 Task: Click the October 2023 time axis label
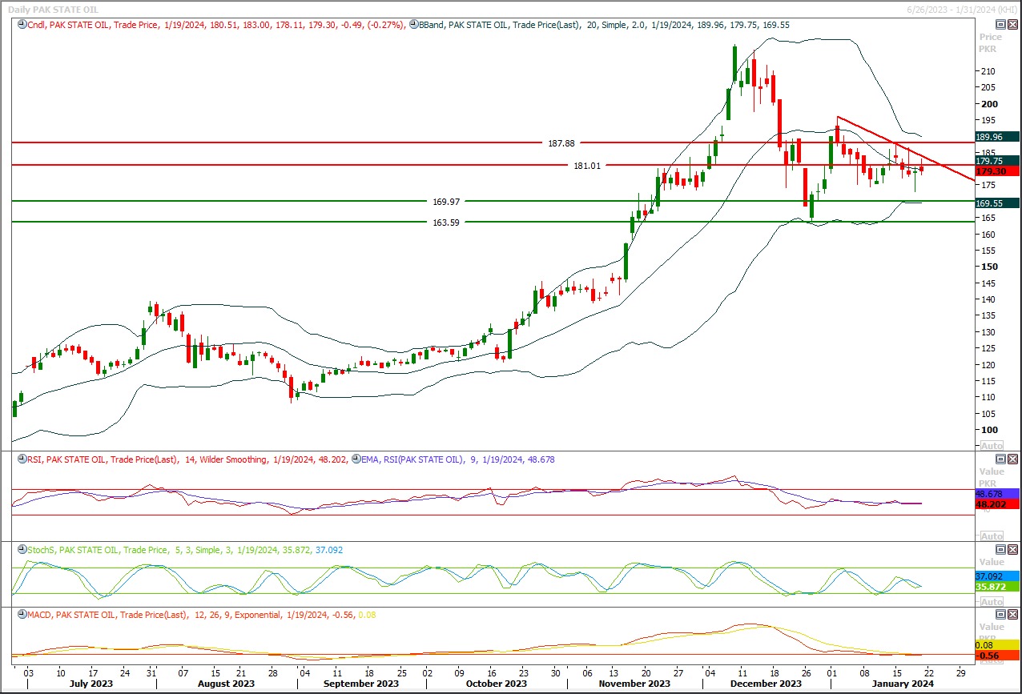click(x=497, y=684)
